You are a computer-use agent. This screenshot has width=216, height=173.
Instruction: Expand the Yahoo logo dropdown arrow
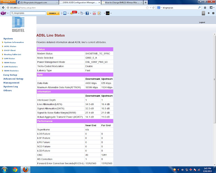(x=8, y=14)
